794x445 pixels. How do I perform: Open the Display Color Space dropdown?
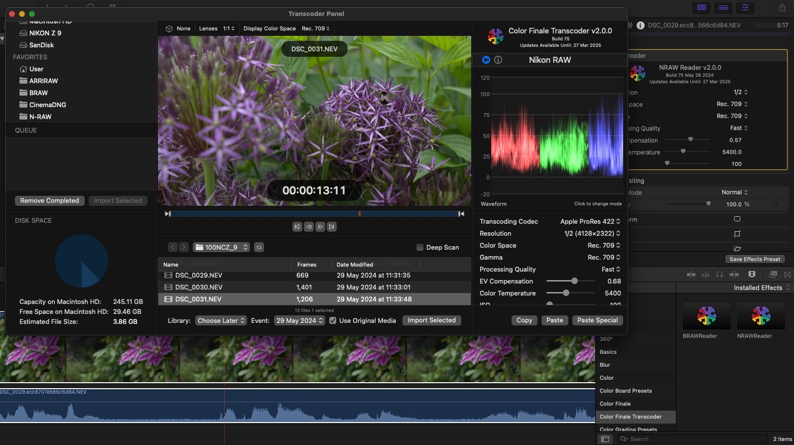tap(315, 28)
